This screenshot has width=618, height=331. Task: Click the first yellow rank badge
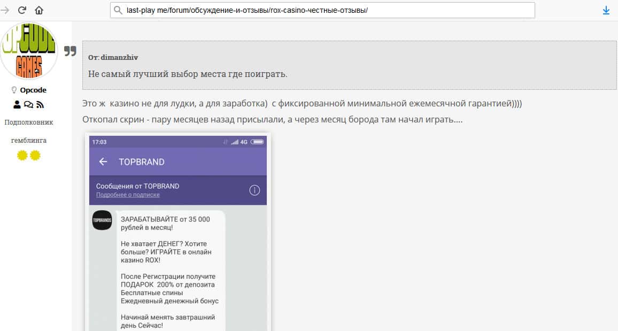(22, 156)
